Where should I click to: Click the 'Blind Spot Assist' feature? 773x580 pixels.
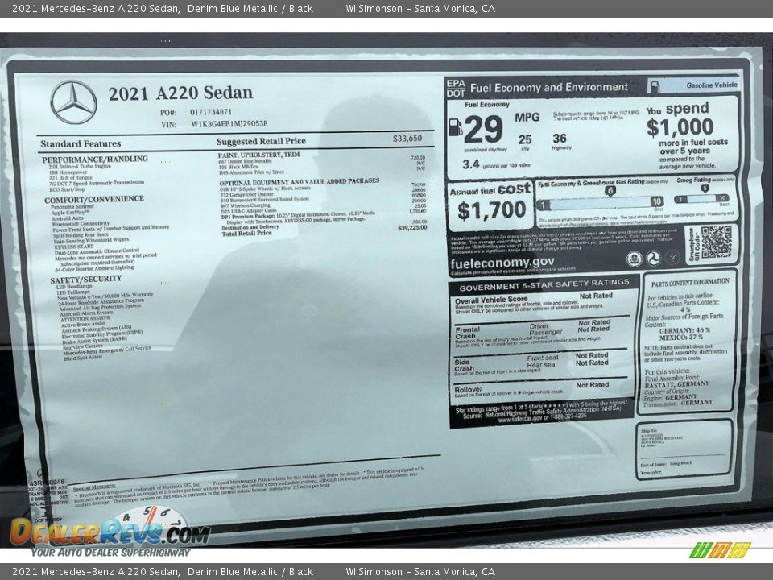83,358
